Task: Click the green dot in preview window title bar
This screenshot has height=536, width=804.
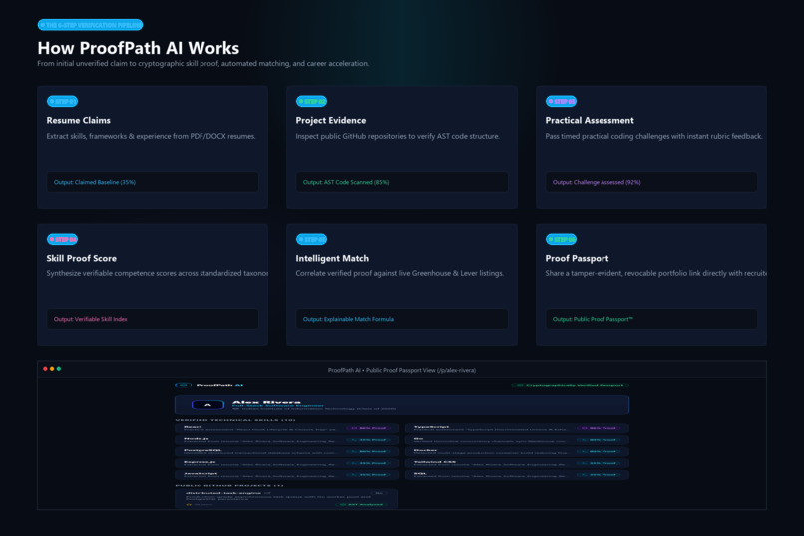Action: pyautogui.click(x=59, y=369)
